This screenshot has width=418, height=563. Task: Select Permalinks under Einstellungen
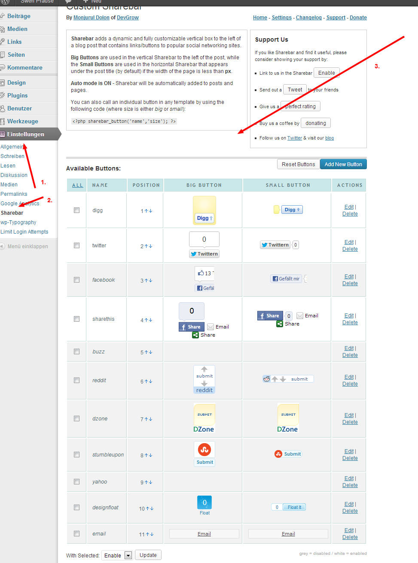click(14, 194)
